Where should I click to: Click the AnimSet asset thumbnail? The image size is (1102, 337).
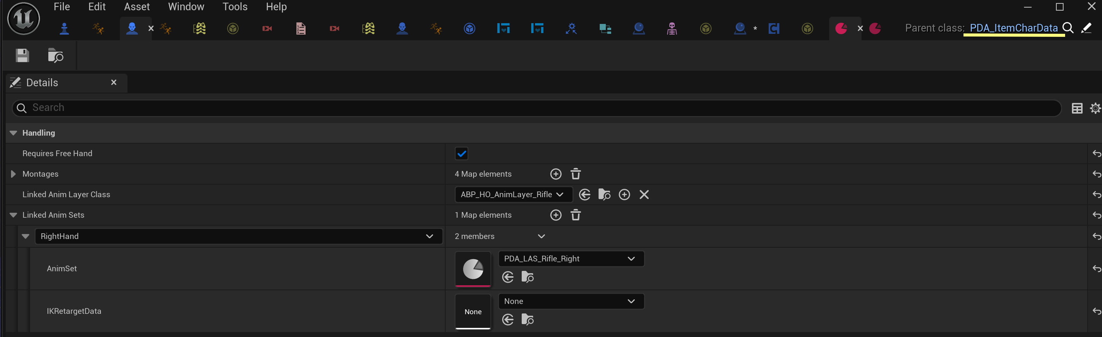pos(473,269)
